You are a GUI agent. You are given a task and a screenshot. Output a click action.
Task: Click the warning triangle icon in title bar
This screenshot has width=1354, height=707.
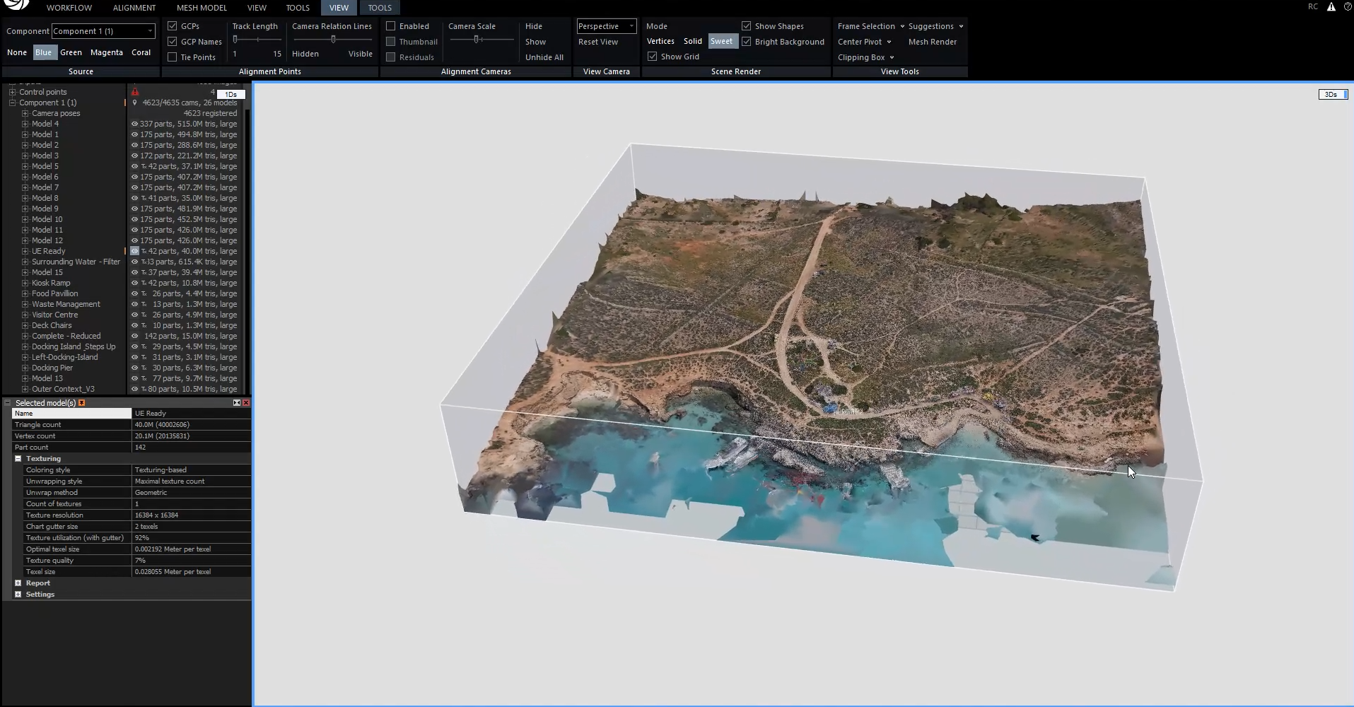(1331, 7)
